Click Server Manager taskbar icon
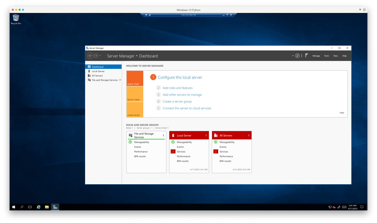Viewport: 377px width, 223px height. coord(55,207)
